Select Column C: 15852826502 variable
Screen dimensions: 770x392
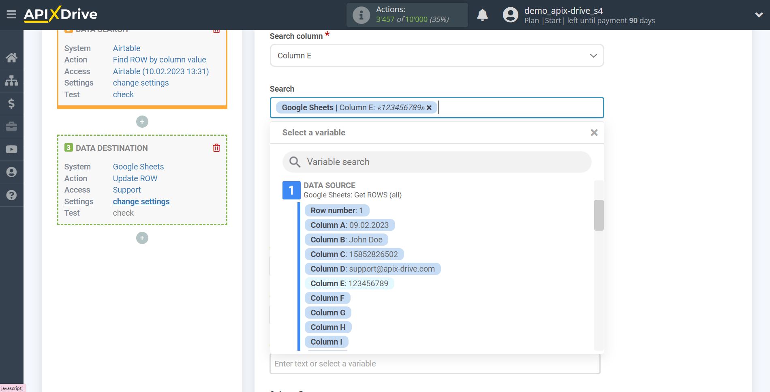tap(354, 254)
